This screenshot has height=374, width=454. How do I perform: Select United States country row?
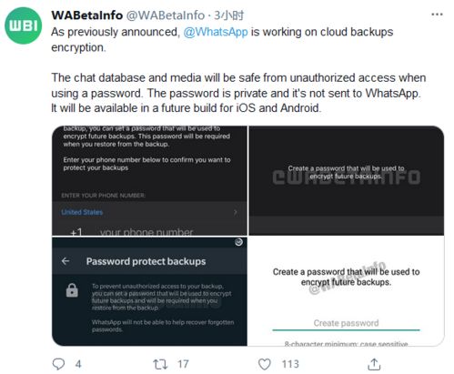pyautogui.click(x=149, y=212)
